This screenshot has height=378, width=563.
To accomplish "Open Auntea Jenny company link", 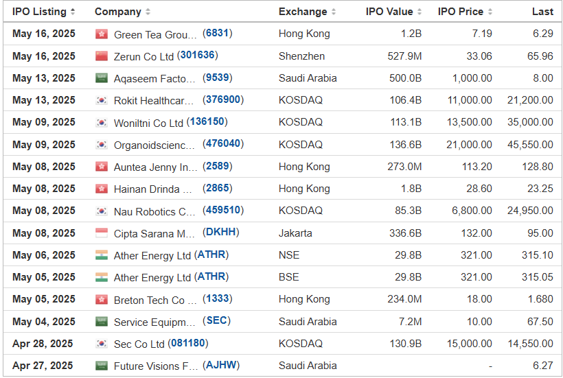I will click(155, 167).
